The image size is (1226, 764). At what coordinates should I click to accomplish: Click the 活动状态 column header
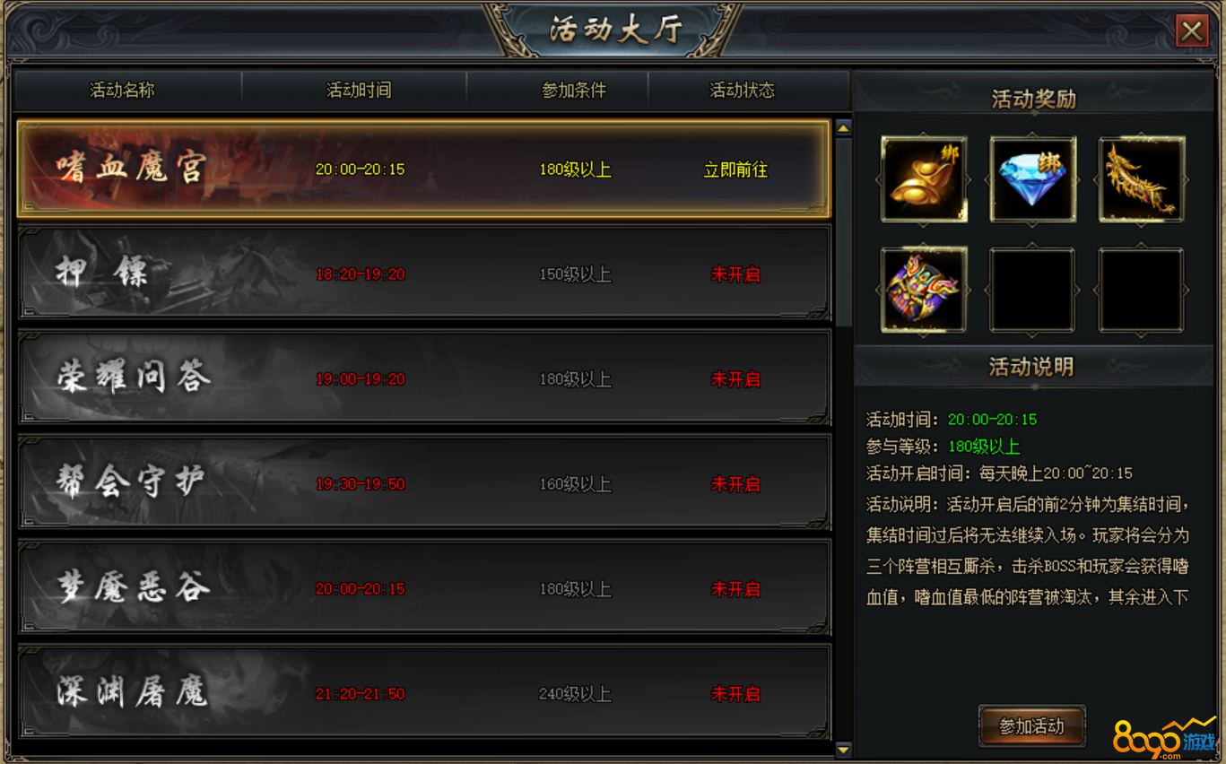point(743,91)
